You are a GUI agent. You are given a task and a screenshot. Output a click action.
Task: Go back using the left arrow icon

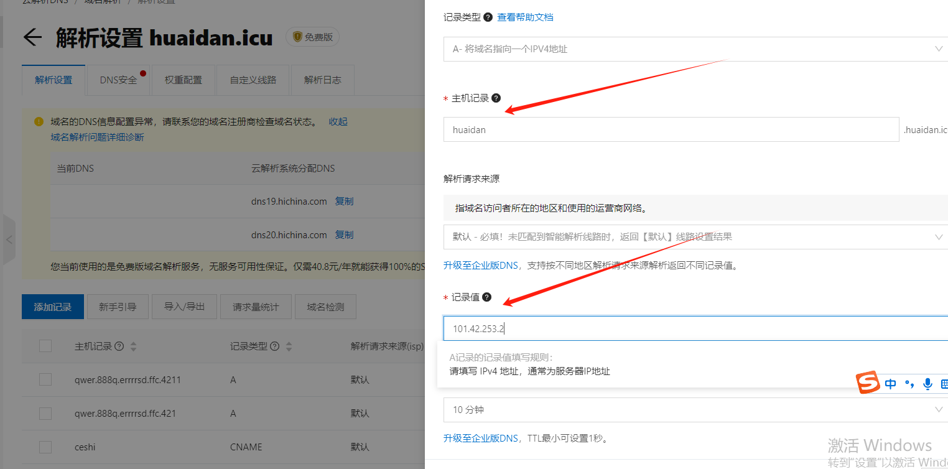[x=32, y=37]
